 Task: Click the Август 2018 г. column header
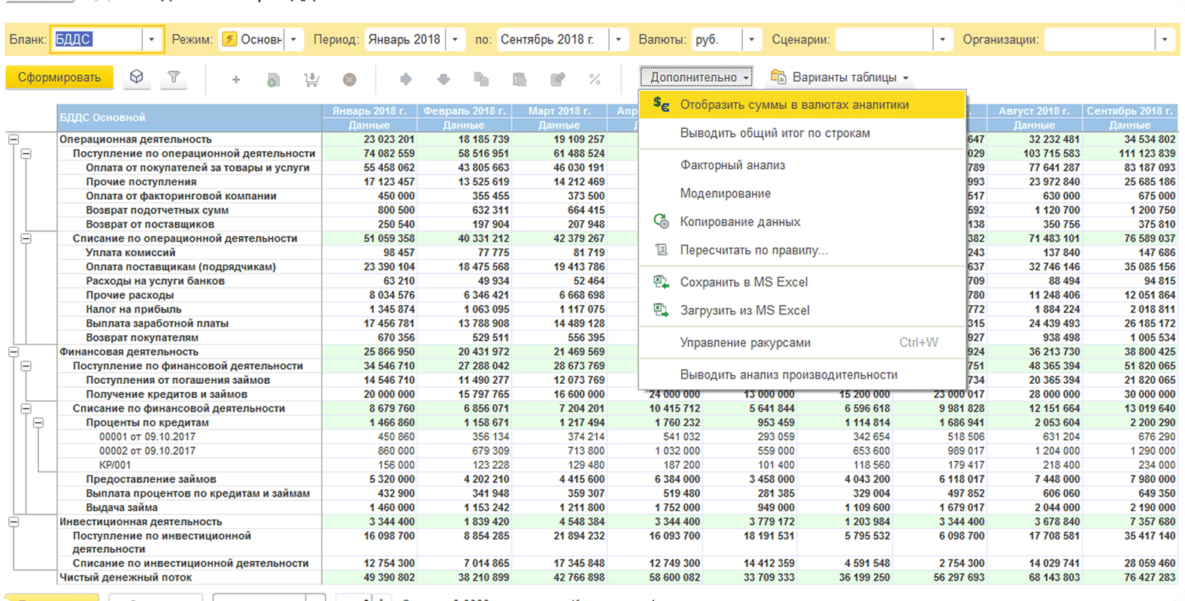[1034, 110]
